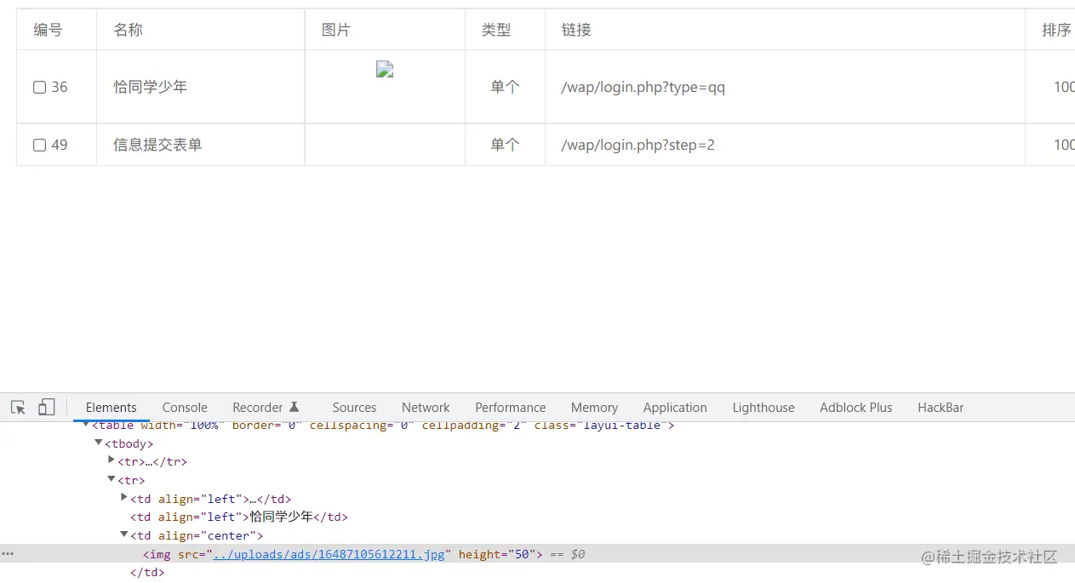
Task: Open the Network tab
Action: coord(426,408)
